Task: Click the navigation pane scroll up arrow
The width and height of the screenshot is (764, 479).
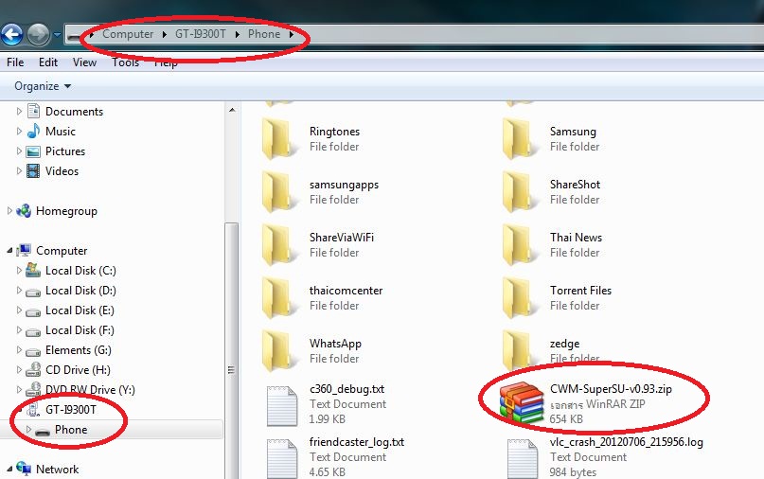Action: click(x=232, y=110)
